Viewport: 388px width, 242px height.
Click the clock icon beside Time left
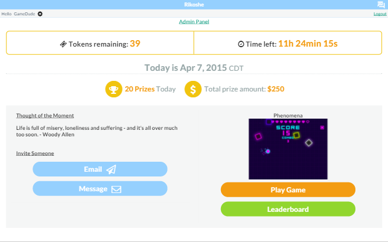tap(241, 44)
